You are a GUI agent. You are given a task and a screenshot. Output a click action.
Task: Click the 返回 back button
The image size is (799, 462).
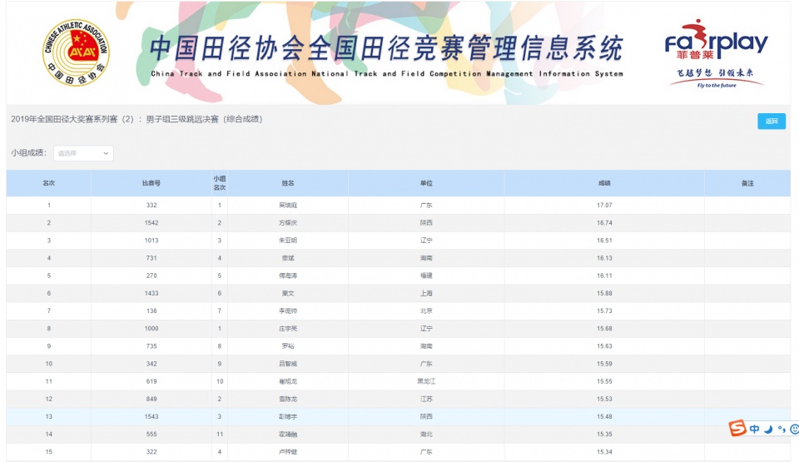tap(772, 121)
